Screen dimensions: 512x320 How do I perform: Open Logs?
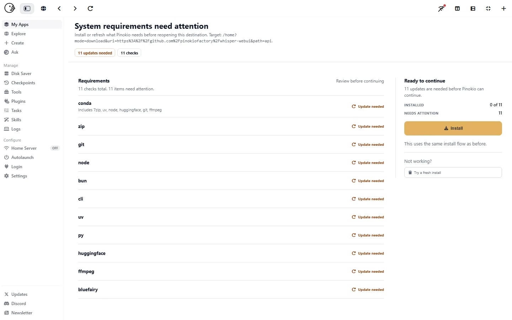32,129
